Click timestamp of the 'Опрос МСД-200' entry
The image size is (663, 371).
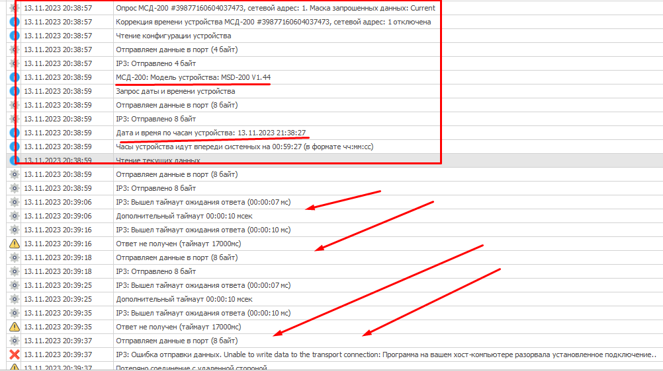[x=58, y=8]
